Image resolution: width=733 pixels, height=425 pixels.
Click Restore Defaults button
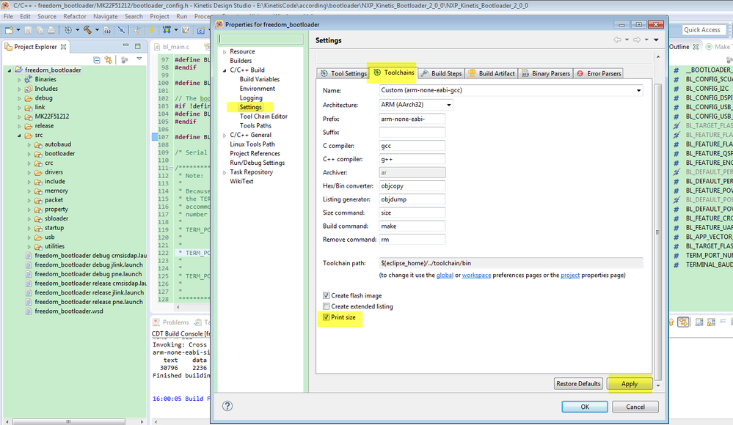click(578, 384)
